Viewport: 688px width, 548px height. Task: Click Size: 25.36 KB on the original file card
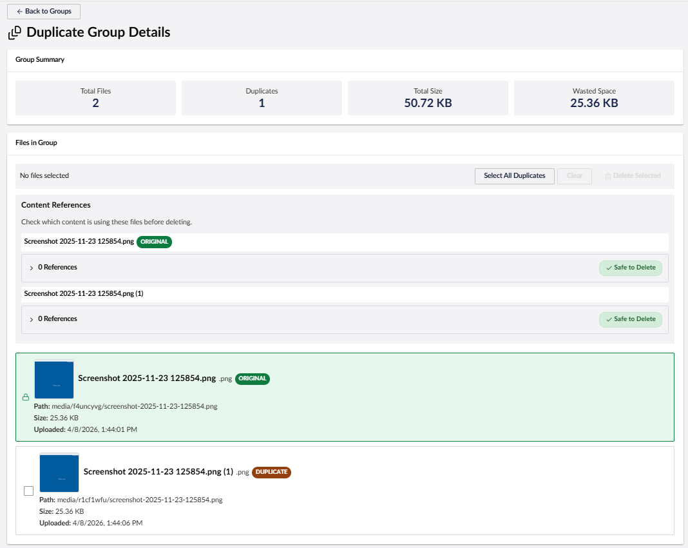[56, 418]
